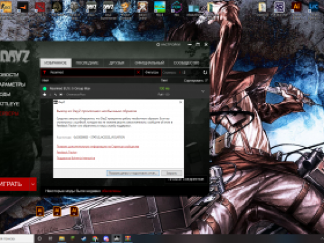Click the Фильтры button
The height and width of the screenshot is (243, 324).
(x=152, y=72)
